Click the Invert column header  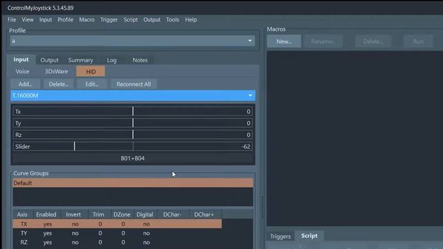coord(73,214)
